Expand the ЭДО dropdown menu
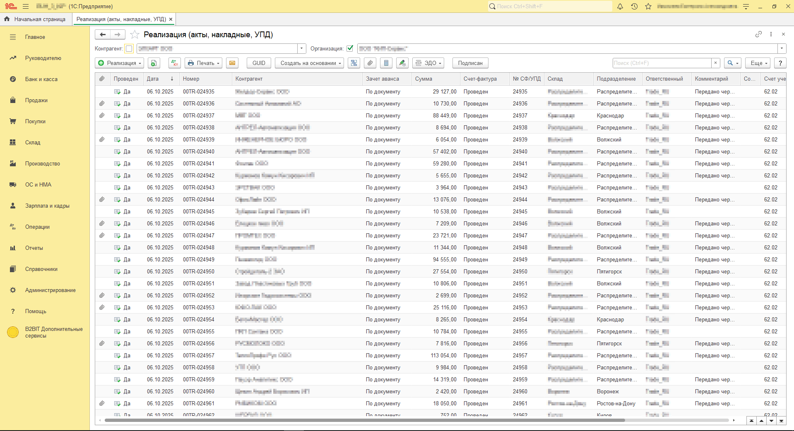Screen dimensions: 794x431 pyautogui.click(x=428, y=63)
